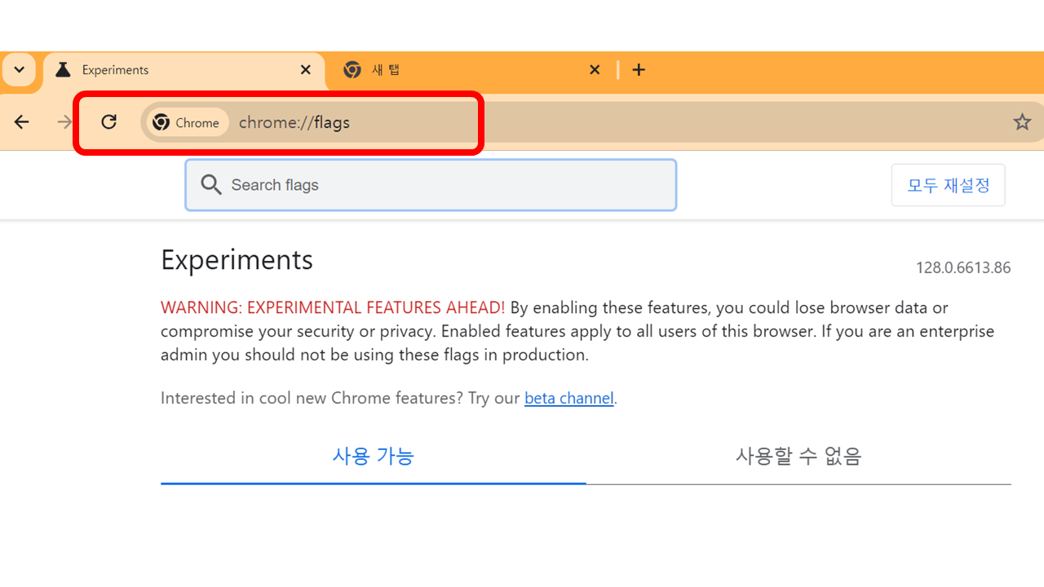Screen dimensions: 1044x587
Task: Go forward using the forward arrow
Action: [x=65, y=122]
